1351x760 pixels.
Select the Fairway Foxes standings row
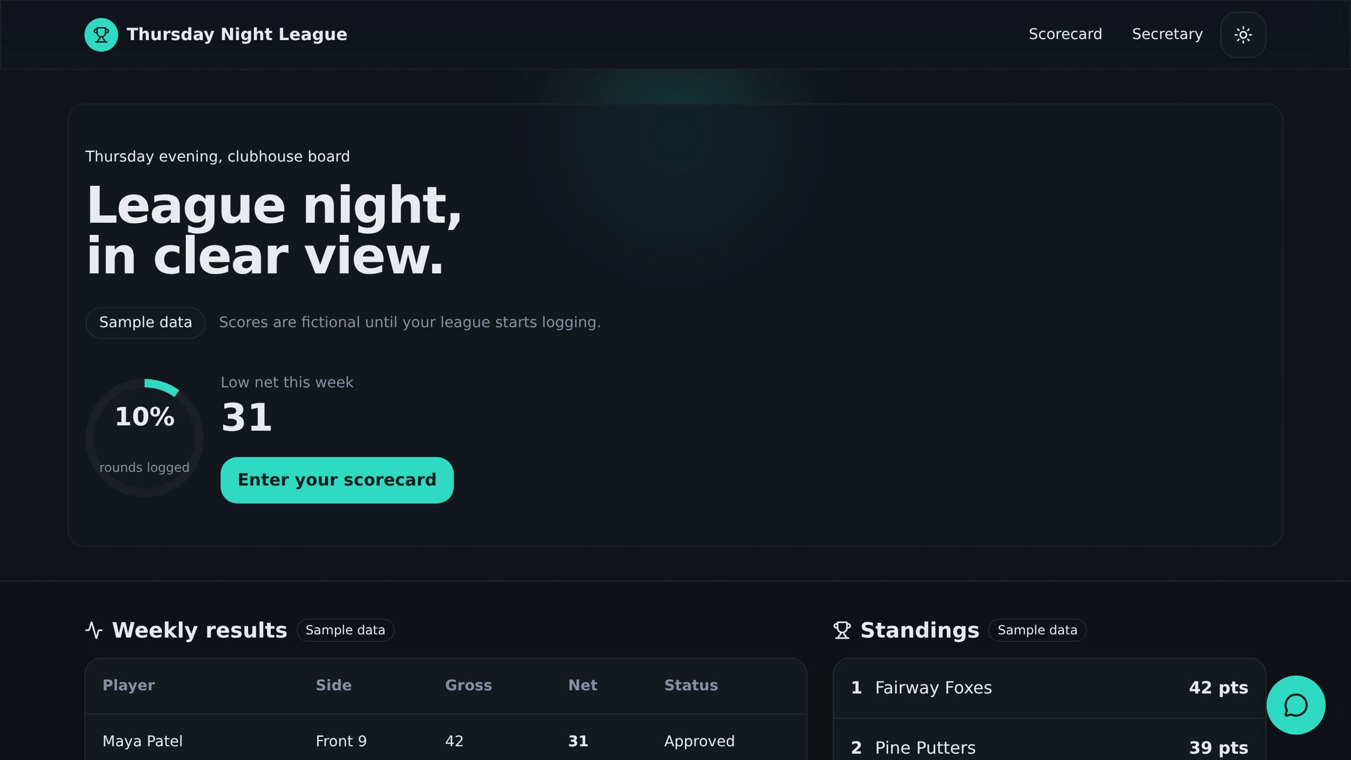click(1049, 688)
